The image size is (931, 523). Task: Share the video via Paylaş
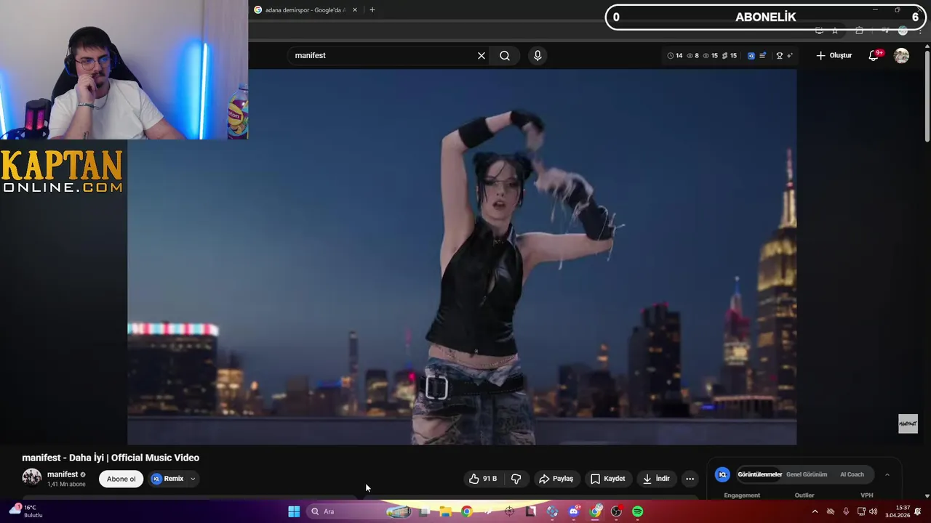coord(556,479)
